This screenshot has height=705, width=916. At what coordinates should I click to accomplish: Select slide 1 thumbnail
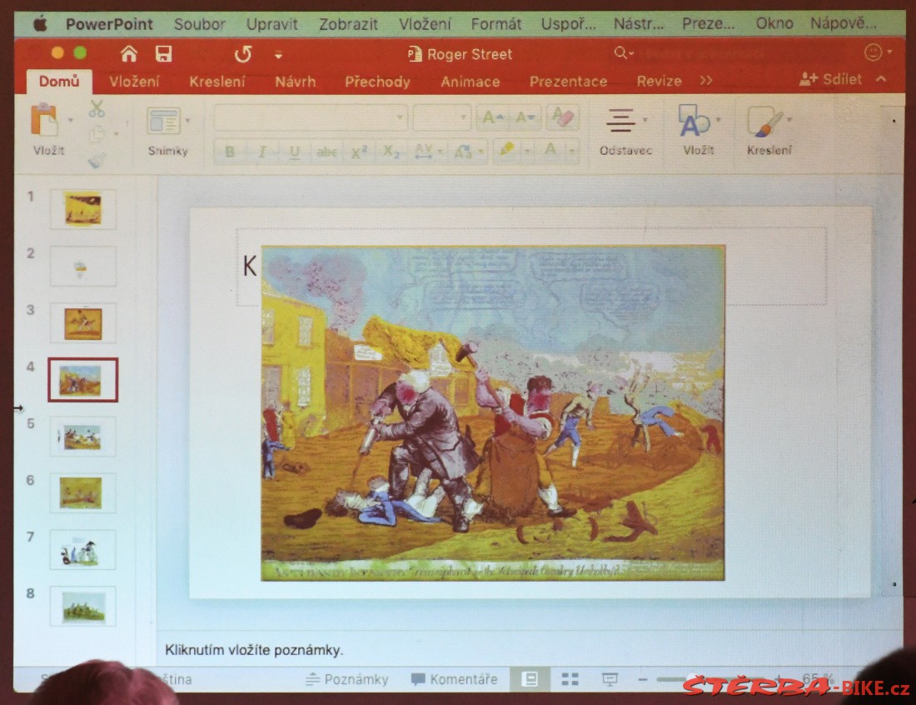pyautogui.click(x=83, y=208)
